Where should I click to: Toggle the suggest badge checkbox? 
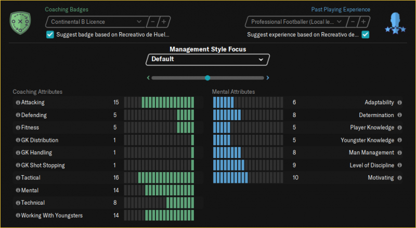point(50,34)
